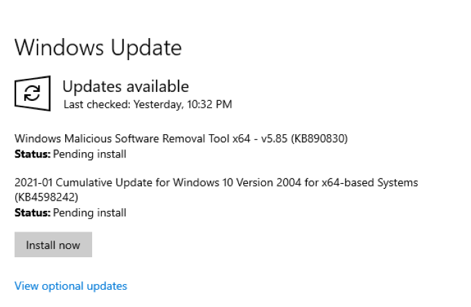Click bold Status label under Removal Tool entry

tap(33, 154)
